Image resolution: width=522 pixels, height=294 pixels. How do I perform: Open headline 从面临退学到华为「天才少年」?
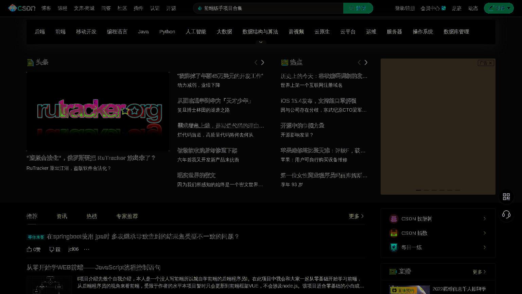coord(214,101)
